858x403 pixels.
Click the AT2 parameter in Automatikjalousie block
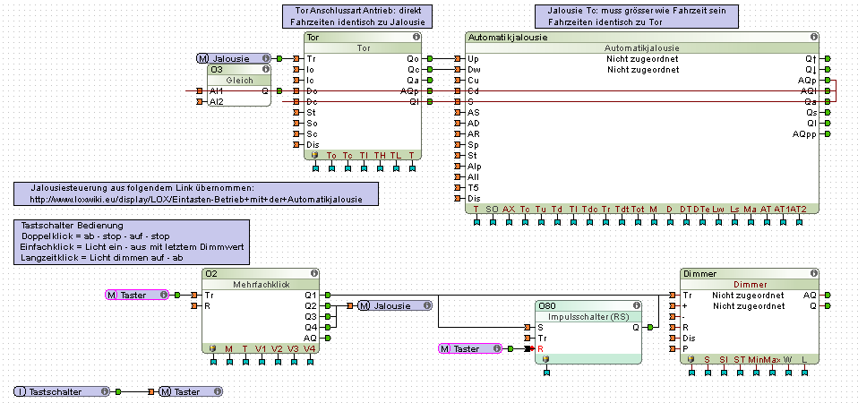(x=799, y=209)
